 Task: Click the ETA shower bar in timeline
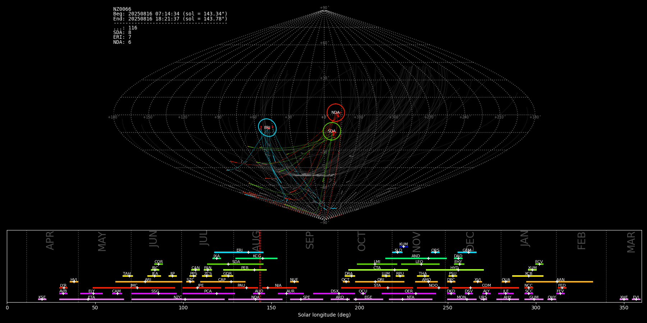pyautogui.click(x=92, y=299)
